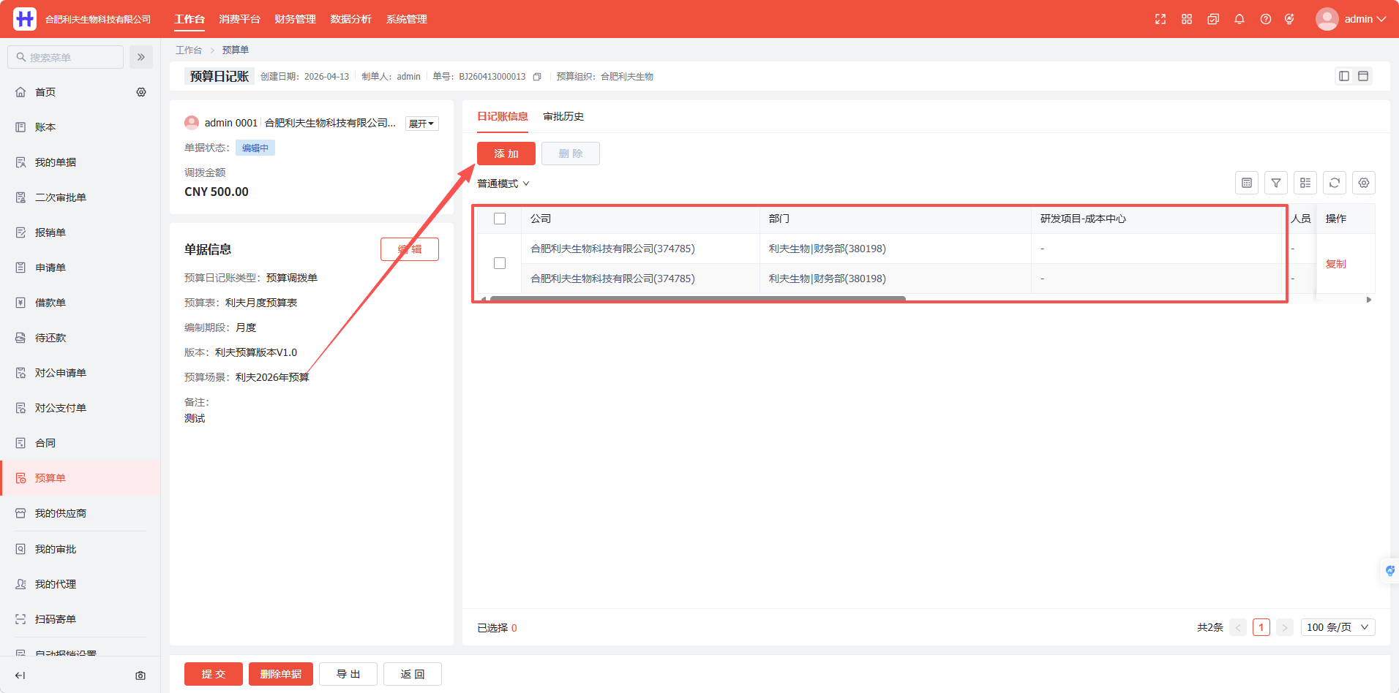Click the horizontal scrollbar under the table
The image size is (1399, 693).
pyautogui.click(x=697, y=298)
